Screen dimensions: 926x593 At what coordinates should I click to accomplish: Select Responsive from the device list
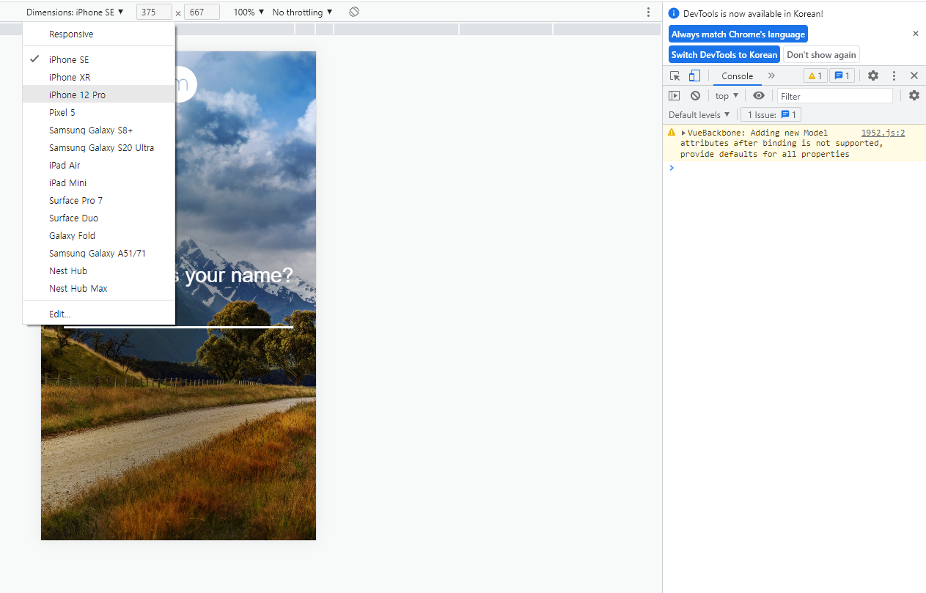click(x=99, y=34)
